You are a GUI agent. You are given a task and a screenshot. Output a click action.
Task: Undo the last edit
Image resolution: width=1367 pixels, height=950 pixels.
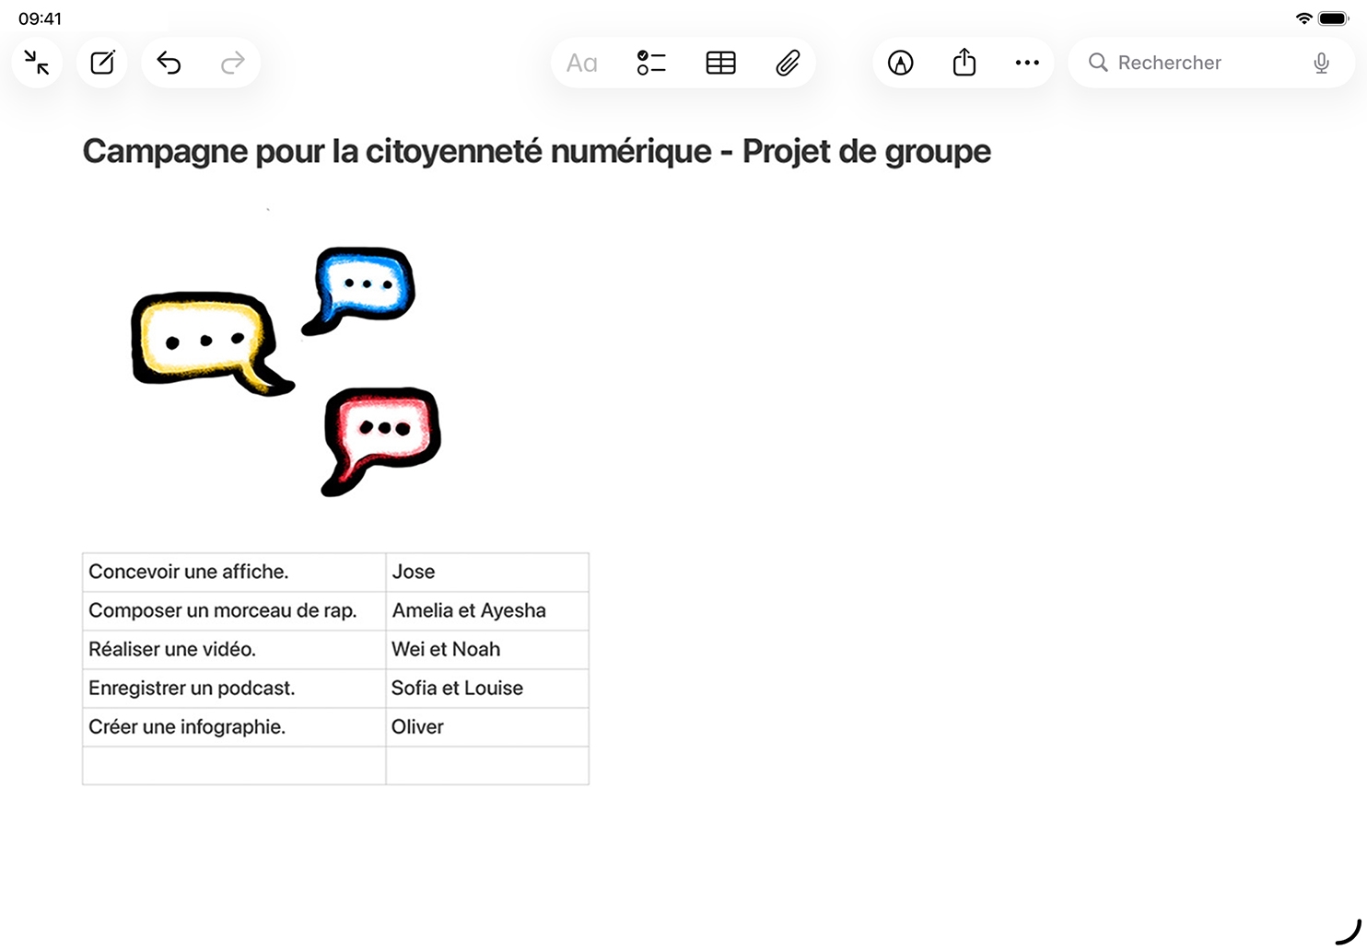click(x=169, y=63)
